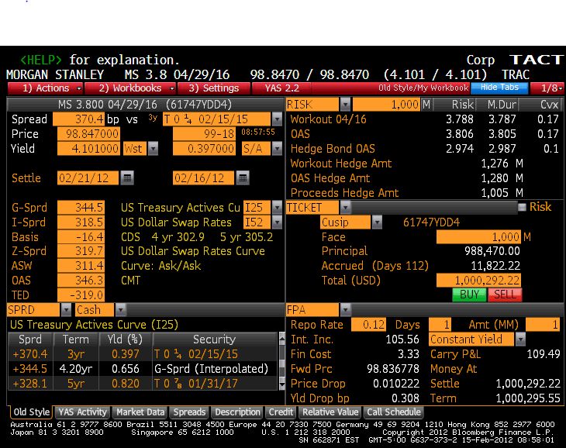Click the Total (USD) 1,000,292.22 field
Image resolution: width=566 pixels, height=448 pixels.
point(478,281)
